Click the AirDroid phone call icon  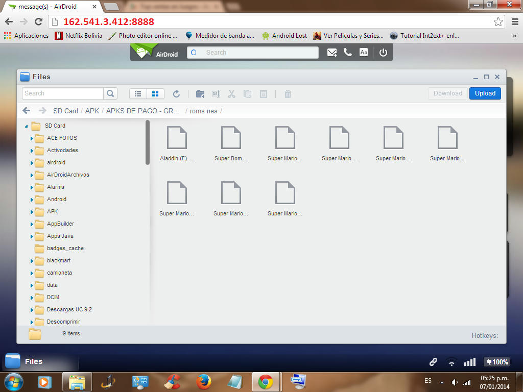tap(348, 53)
